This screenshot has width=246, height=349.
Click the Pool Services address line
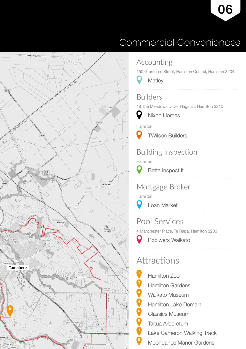click(x=177, y=231)
